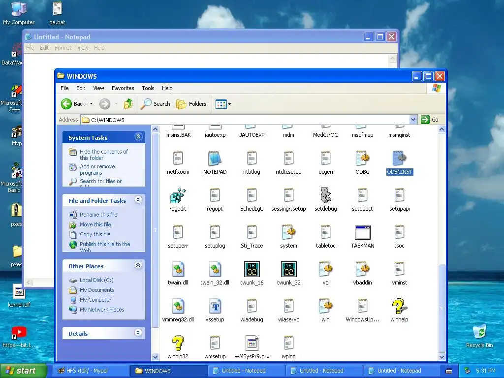Viewport: 504px width, 378px height.
Task: Select the setupapi log file icon
Action: pyautogui.click(x=399, y=195)
